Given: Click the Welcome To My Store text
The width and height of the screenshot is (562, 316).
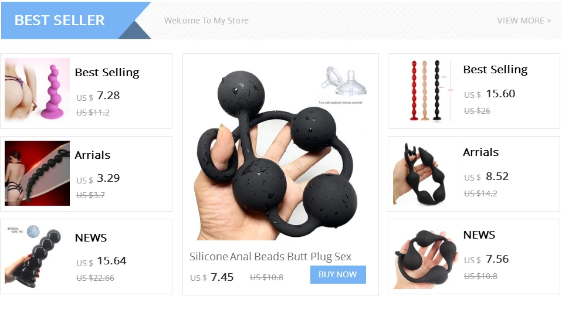Looking at the screenshot, I should click(x=206, y=21).
